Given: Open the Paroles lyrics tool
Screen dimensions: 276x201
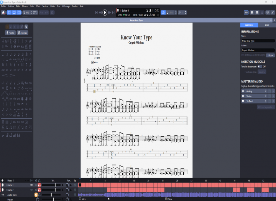Looking at the screenshot, I should point(10,33).
